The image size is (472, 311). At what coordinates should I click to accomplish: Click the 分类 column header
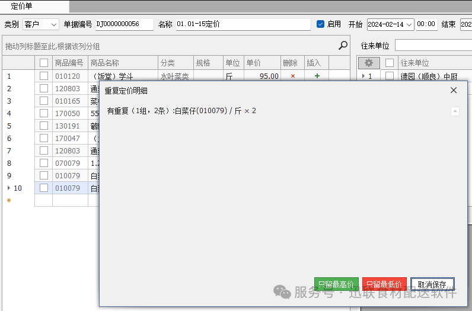(176, 63)
